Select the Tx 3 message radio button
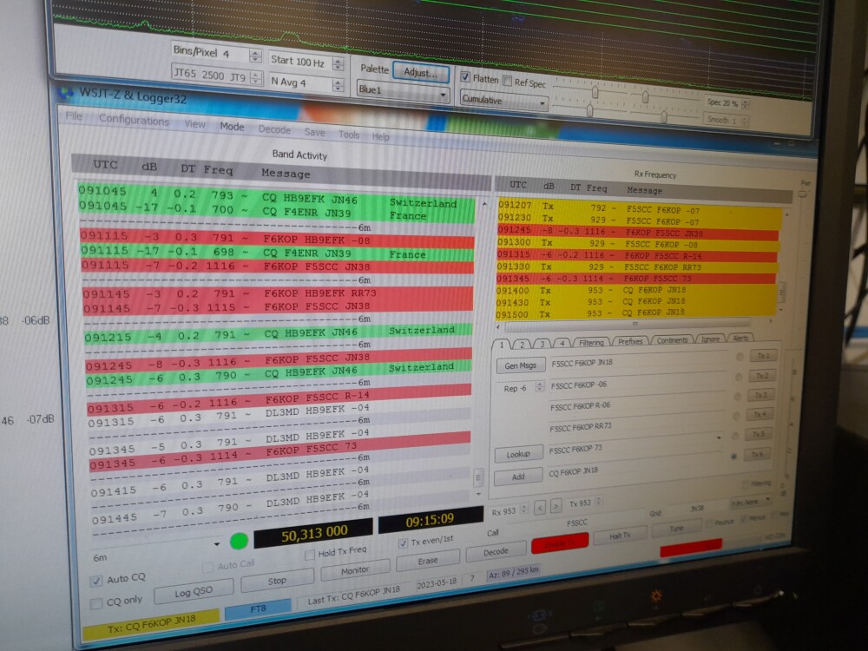This screenshot has width=868, height=651. pyautogui.click(x=737, y=397)
